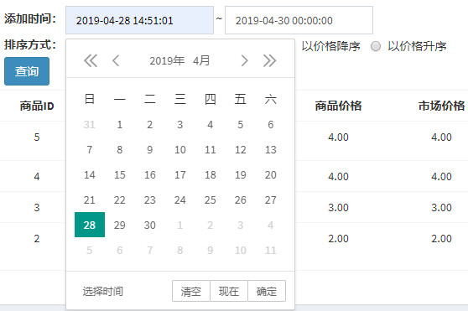Choose date 20 in the calendar
This screenshot has width=468, height=311.
(x=271, y=174)
